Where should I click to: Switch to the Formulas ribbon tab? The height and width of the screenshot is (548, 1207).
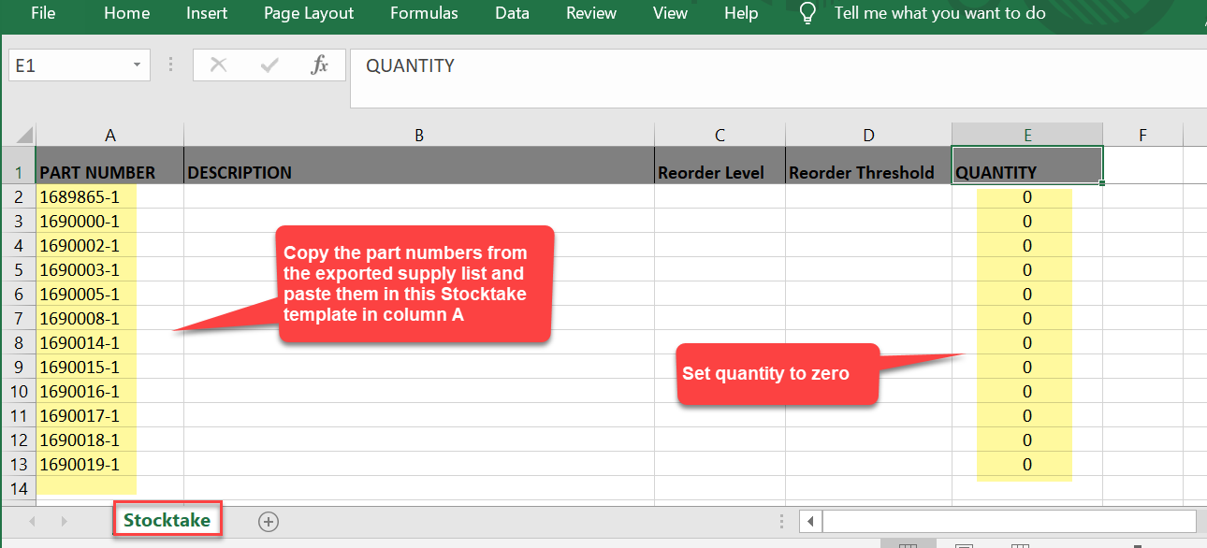(424, 13)
